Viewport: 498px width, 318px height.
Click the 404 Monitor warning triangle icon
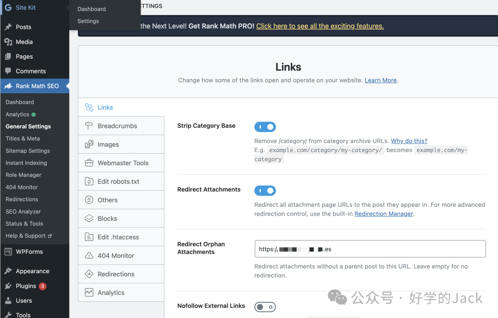click(x=89, y=255)
